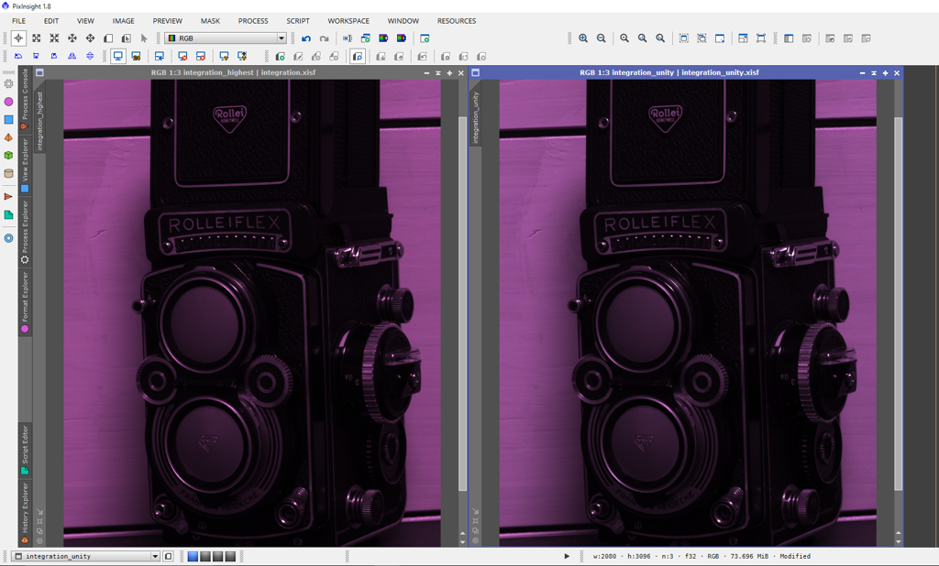Click the Horizontal Mirror icon

point(72,56)
